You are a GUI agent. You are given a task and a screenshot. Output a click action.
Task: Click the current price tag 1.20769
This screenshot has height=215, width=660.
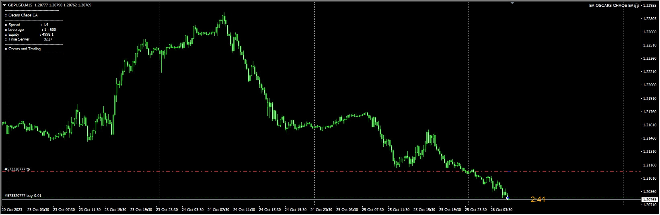pos(649,199)
